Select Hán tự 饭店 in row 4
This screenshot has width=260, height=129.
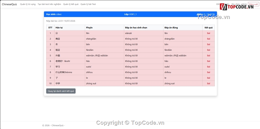58,50
